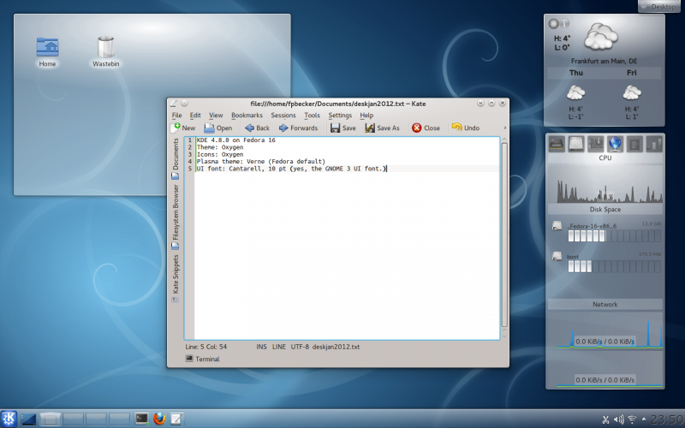Open a file with the Open toolbar button
685x428 pixels.
coord(218,128)
